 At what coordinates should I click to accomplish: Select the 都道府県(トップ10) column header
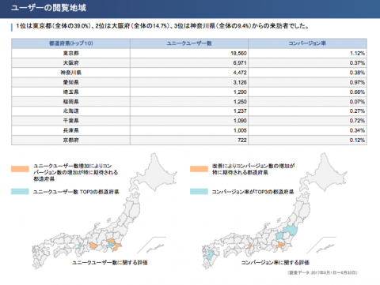click(70, 43)
